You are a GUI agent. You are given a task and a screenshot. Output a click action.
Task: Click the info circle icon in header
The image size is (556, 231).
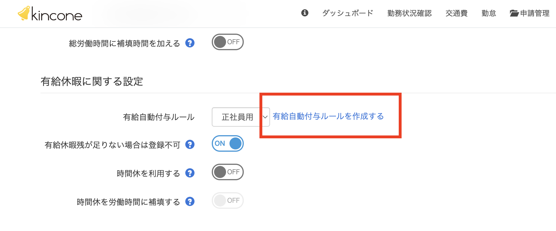point(305,13)
